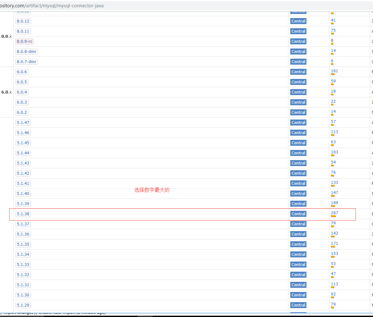Viewport: 373px width, 317px height.
Task: Open version 5.1.39 link
Action: 23,204
